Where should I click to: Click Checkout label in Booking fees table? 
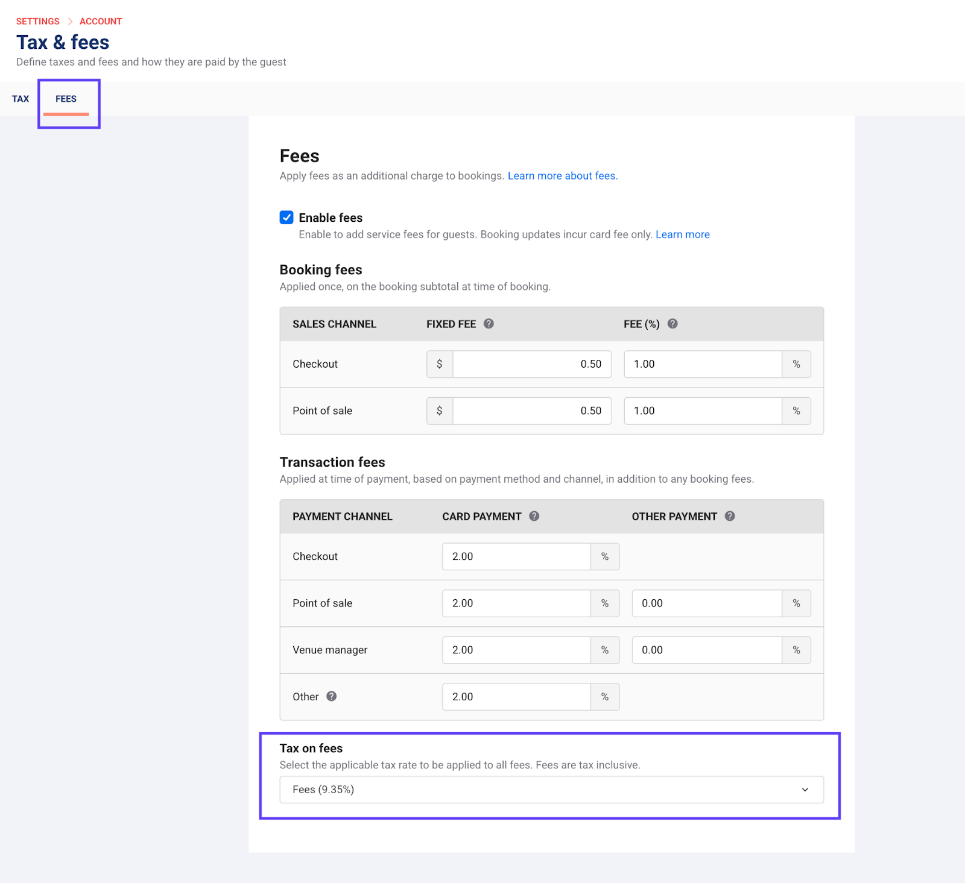coord(315,364)
